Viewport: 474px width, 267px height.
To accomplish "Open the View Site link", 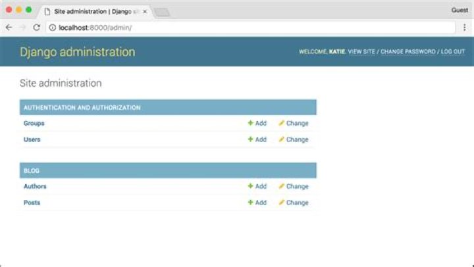I will pyautogui.click(x=361, y=52).
